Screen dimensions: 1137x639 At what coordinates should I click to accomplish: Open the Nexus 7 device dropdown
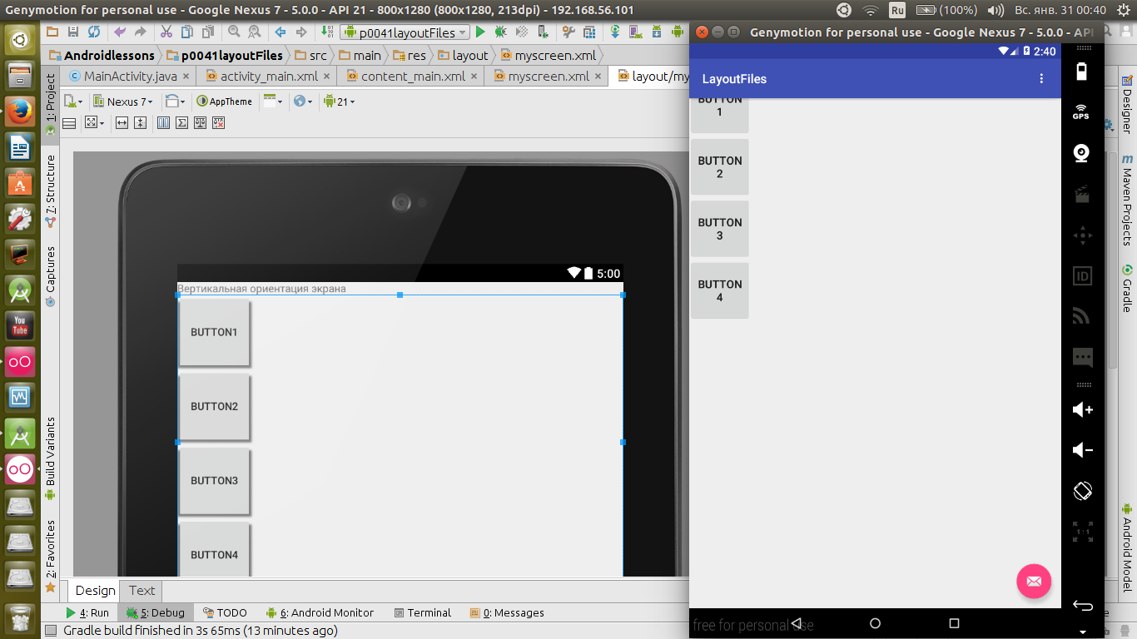pyautogui.click(x=123, y=102)
